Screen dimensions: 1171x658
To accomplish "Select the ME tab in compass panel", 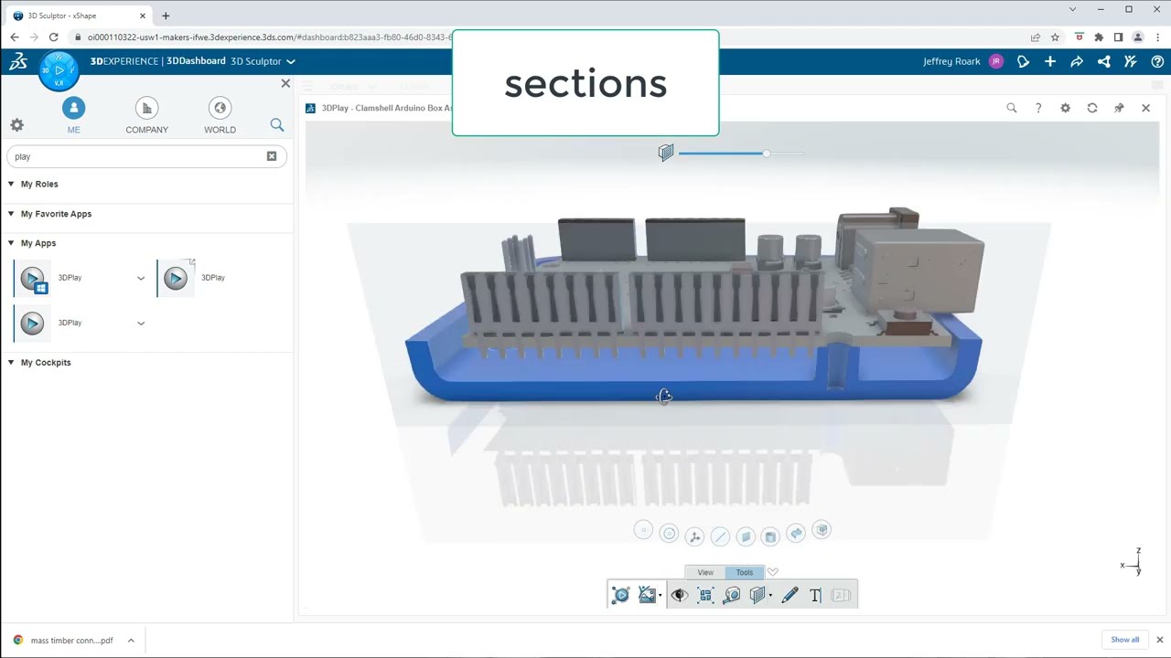I will tap(73, 116).
